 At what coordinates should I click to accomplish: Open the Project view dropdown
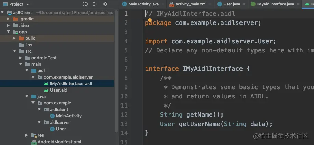tap(28, 4)
